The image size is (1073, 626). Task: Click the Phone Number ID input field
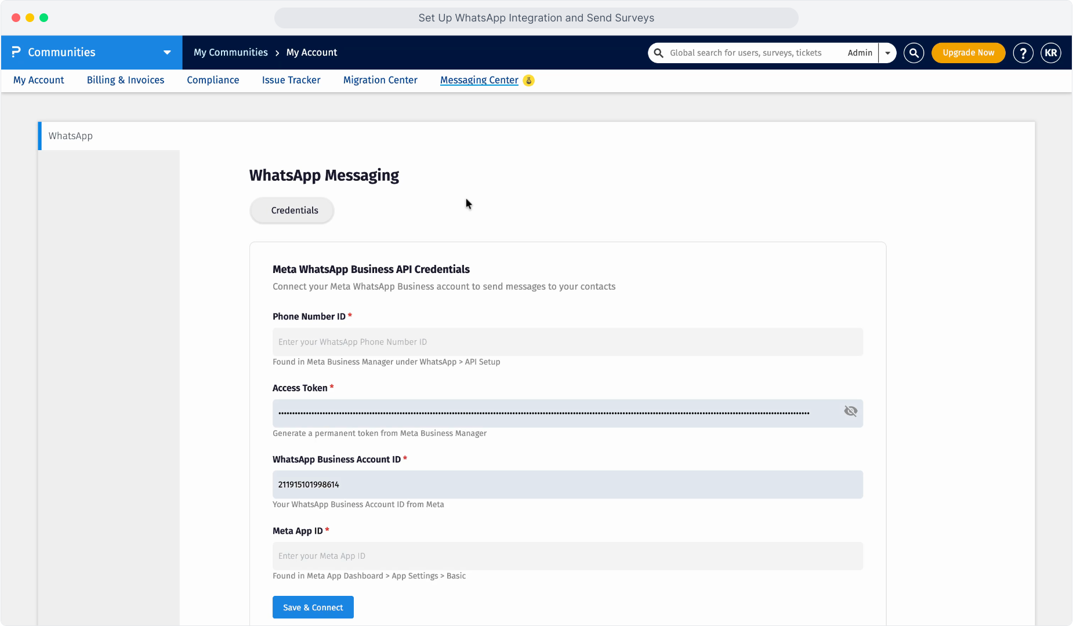tap(568, 342)
